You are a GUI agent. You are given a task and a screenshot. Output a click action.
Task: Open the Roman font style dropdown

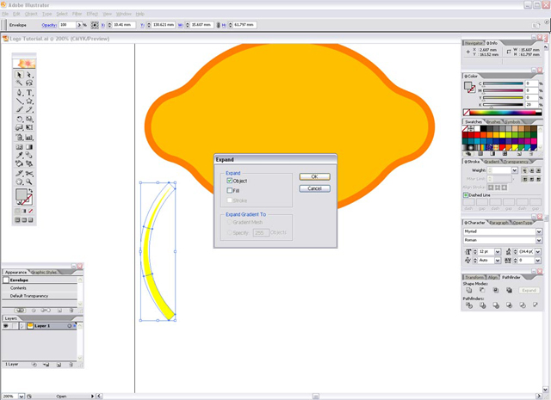click(x=539, y=240)
